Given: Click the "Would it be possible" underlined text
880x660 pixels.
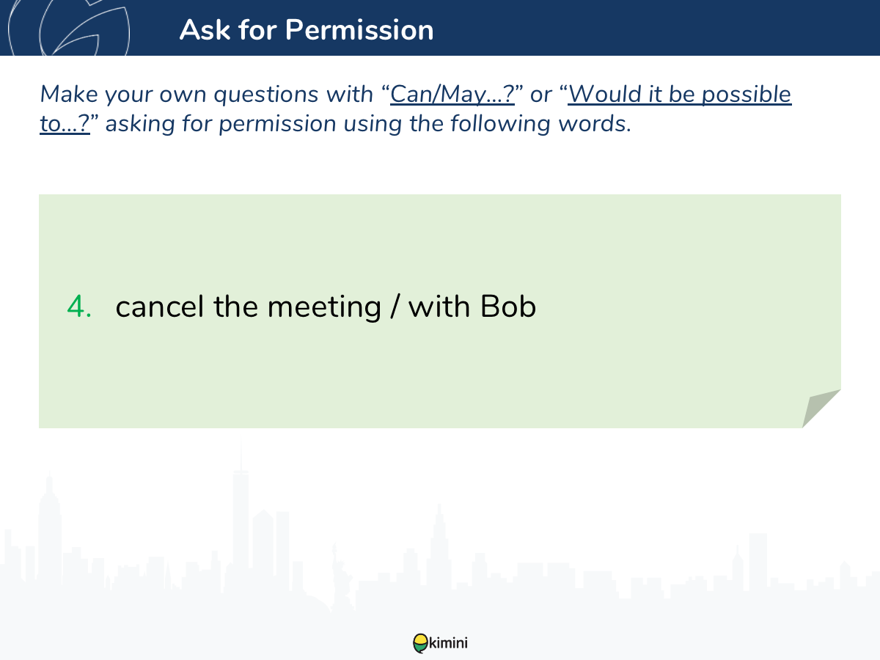Looking at the screenshot, I should click(680, 95).
